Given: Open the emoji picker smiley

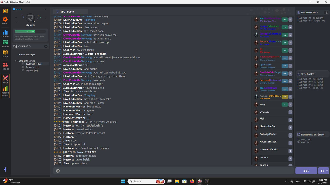Looking at the screenshot, I should [x=58, y=171].
